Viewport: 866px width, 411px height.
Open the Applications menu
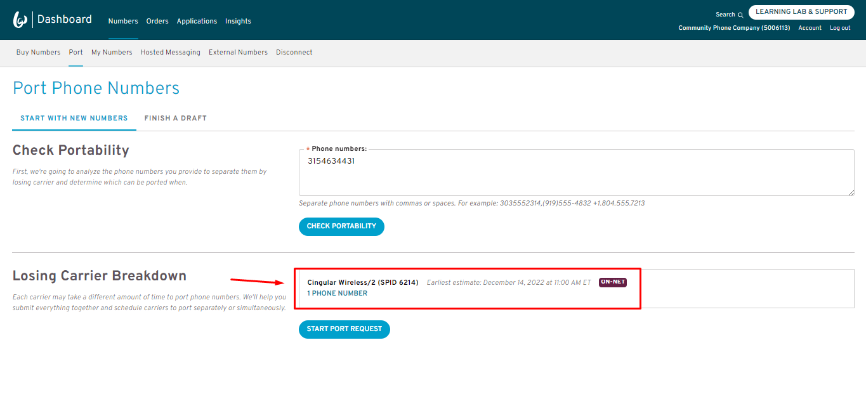[197, 21]
